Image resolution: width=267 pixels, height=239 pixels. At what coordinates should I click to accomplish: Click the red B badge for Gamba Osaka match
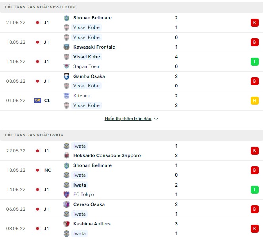pos(255,81)
